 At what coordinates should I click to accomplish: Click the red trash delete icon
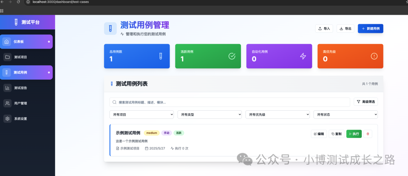(368, 134)
